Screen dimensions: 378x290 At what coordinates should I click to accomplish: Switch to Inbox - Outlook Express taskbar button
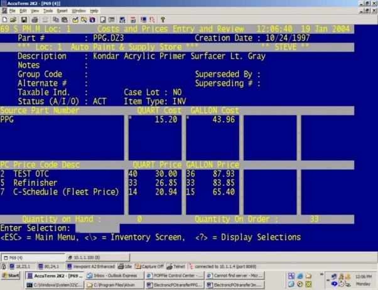pyautogui.click(x=116, y=276)
